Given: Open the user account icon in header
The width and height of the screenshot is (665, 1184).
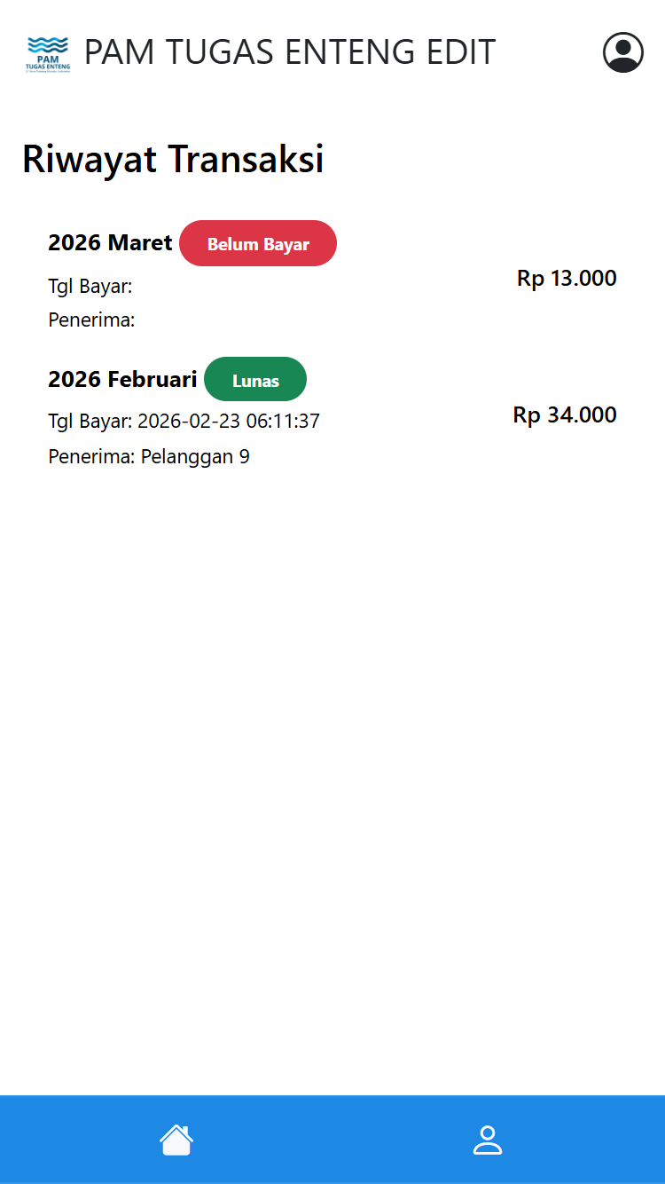Looking at the screenshot, I should click(622, 52).
